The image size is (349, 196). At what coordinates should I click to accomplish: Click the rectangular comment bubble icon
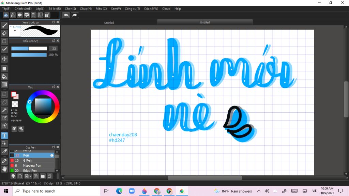click(x=27, y=15)
